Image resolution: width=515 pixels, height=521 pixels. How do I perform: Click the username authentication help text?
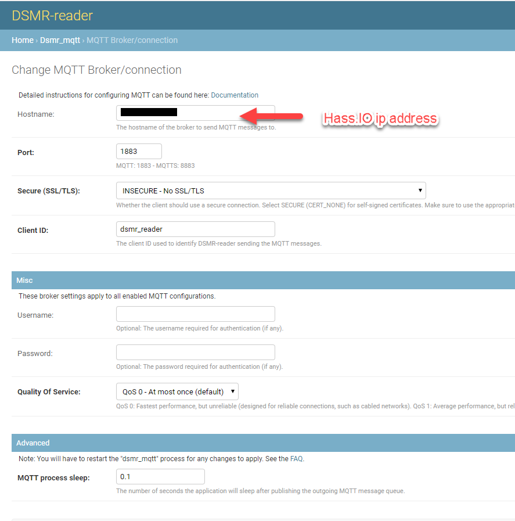[x=200, y=328]
